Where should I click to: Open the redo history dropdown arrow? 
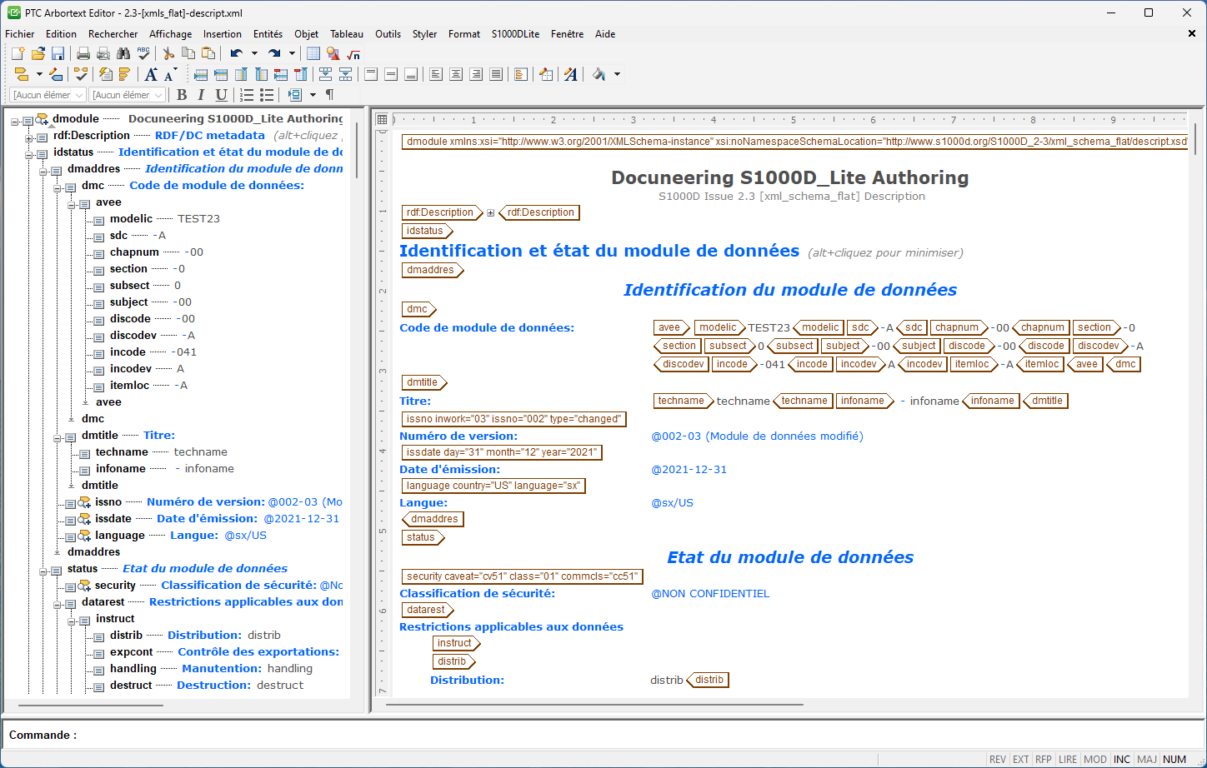point(292,53)
